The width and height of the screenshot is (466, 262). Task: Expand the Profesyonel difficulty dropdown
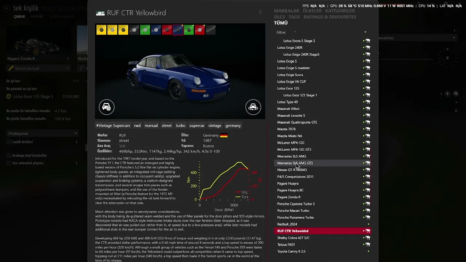42,134
